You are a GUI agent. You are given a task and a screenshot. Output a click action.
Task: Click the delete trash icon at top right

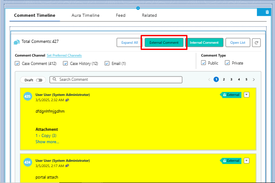click(267, 12)
